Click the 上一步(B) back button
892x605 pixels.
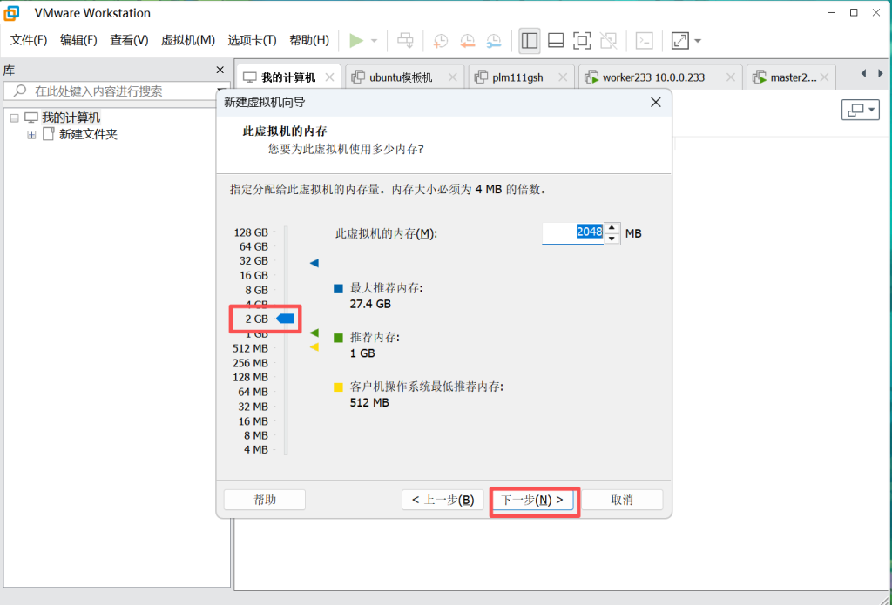coord(442,500)
